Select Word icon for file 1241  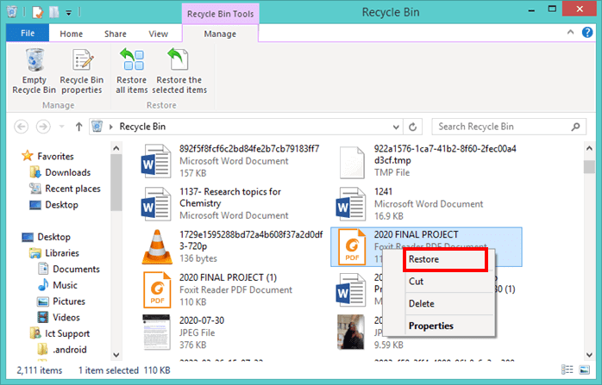[350, 204]
